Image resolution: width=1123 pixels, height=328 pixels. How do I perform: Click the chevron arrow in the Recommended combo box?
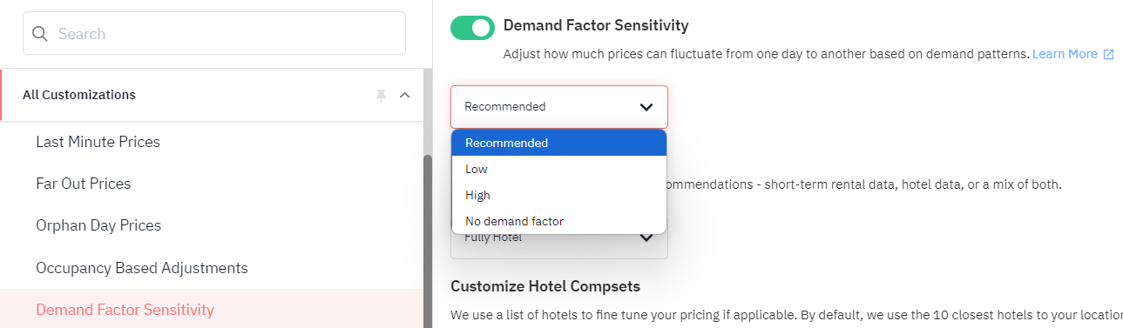tap(646, 107)
